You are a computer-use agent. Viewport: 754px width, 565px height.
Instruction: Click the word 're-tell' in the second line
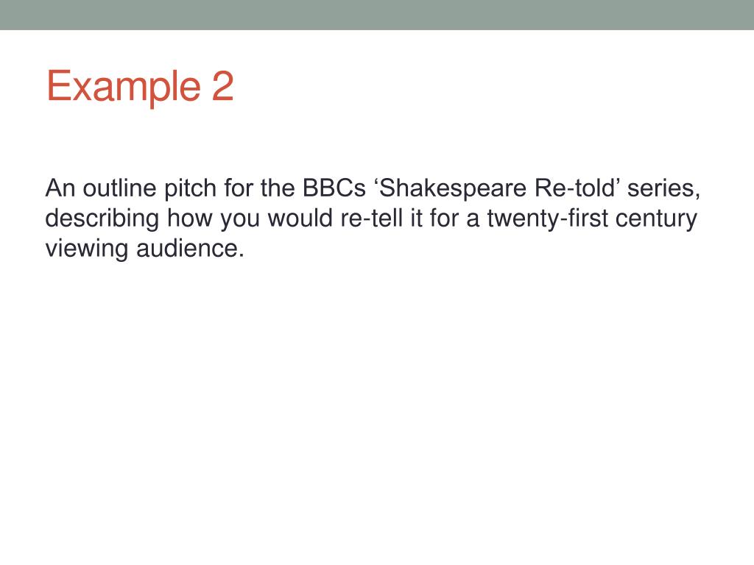click(x=371, y=218)
